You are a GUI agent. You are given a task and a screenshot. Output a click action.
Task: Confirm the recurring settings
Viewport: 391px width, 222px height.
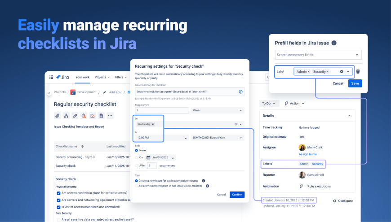[x=237, y=195]
